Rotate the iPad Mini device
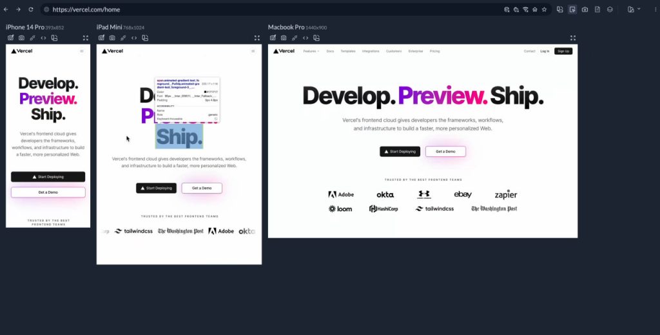Viewport: 660px width, 335px height. [145, 38]
